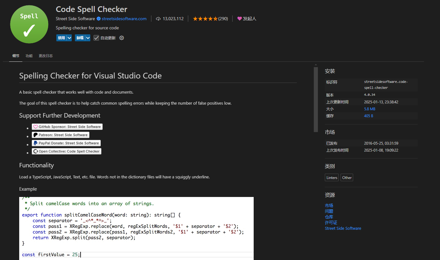
Task: Open the 市场 resource link
Action: click(x=329, y=205)
